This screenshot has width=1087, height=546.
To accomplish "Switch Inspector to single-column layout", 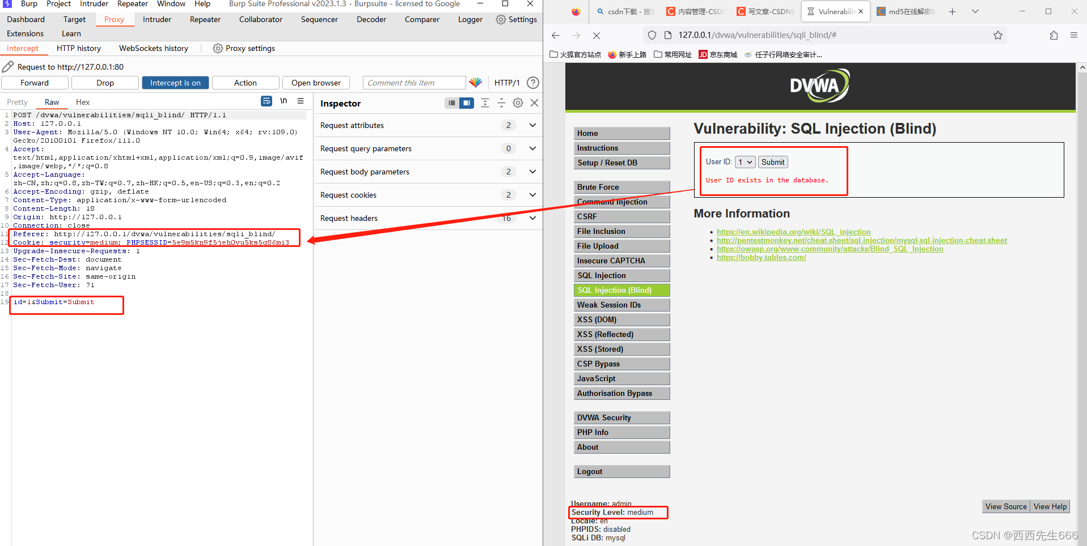I will coord(452,103).
